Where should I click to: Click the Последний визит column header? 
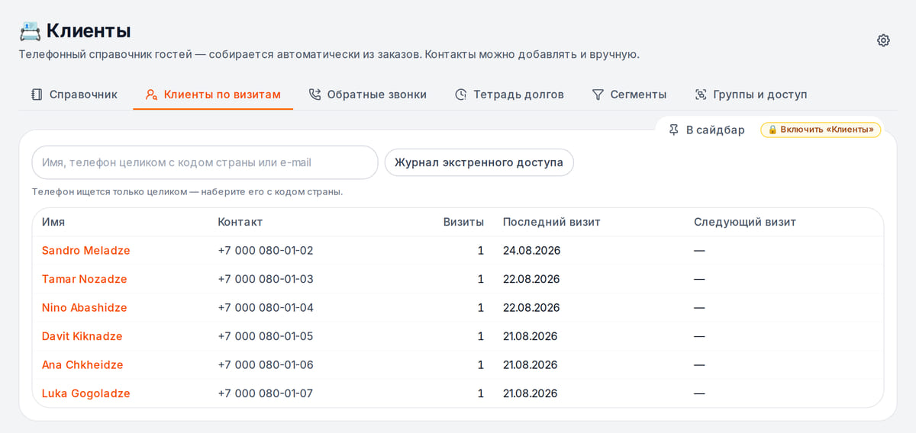pos(551,222)
